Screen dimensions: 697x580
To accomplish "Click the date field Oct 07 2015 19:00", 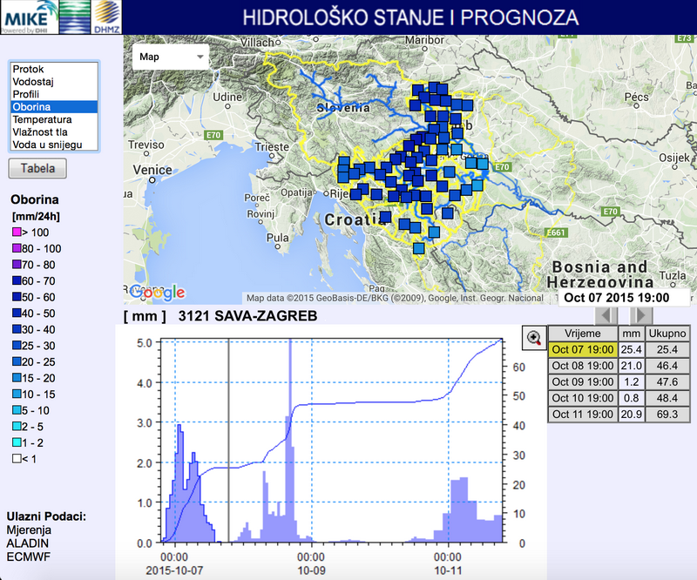I will point(621,297).
